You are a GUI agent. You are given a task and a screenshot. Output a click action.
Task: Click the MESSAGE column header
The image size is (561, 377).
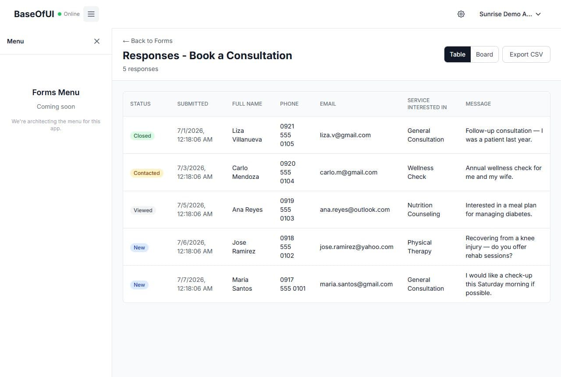(478, 104)
